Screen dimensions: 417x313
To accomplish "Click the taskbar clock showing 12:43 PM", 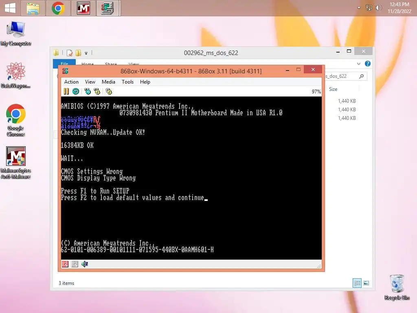I will 399,8.
